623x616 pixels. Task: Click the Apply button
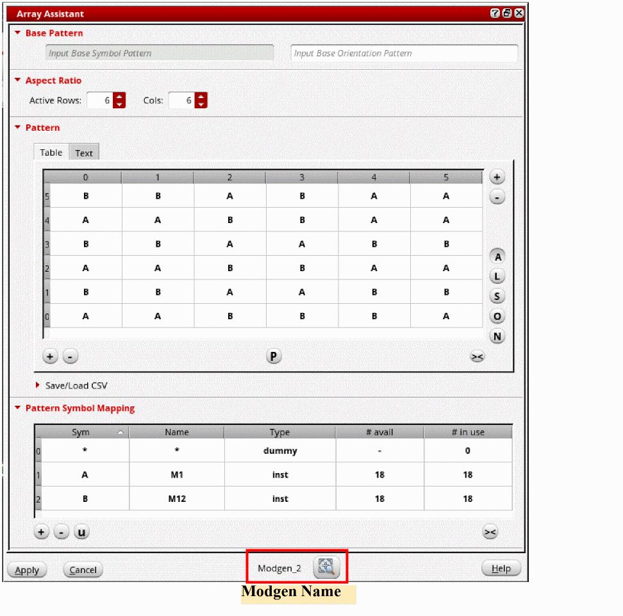pos(27,570)
